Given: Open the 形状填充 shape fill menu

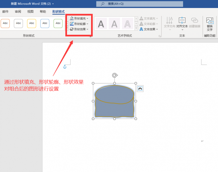Looking at the screenshot, I should [79, 18].
